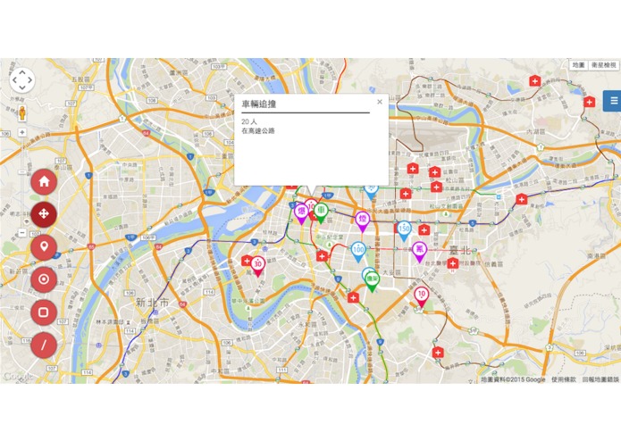
Task: Open the 使用條款 terms link
Action: [563, 379]
